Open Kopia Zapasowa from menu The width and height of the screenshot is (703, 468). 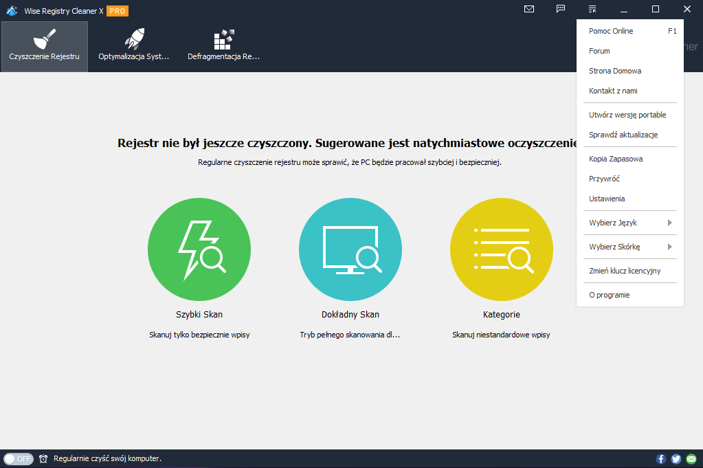click(630, 159)
